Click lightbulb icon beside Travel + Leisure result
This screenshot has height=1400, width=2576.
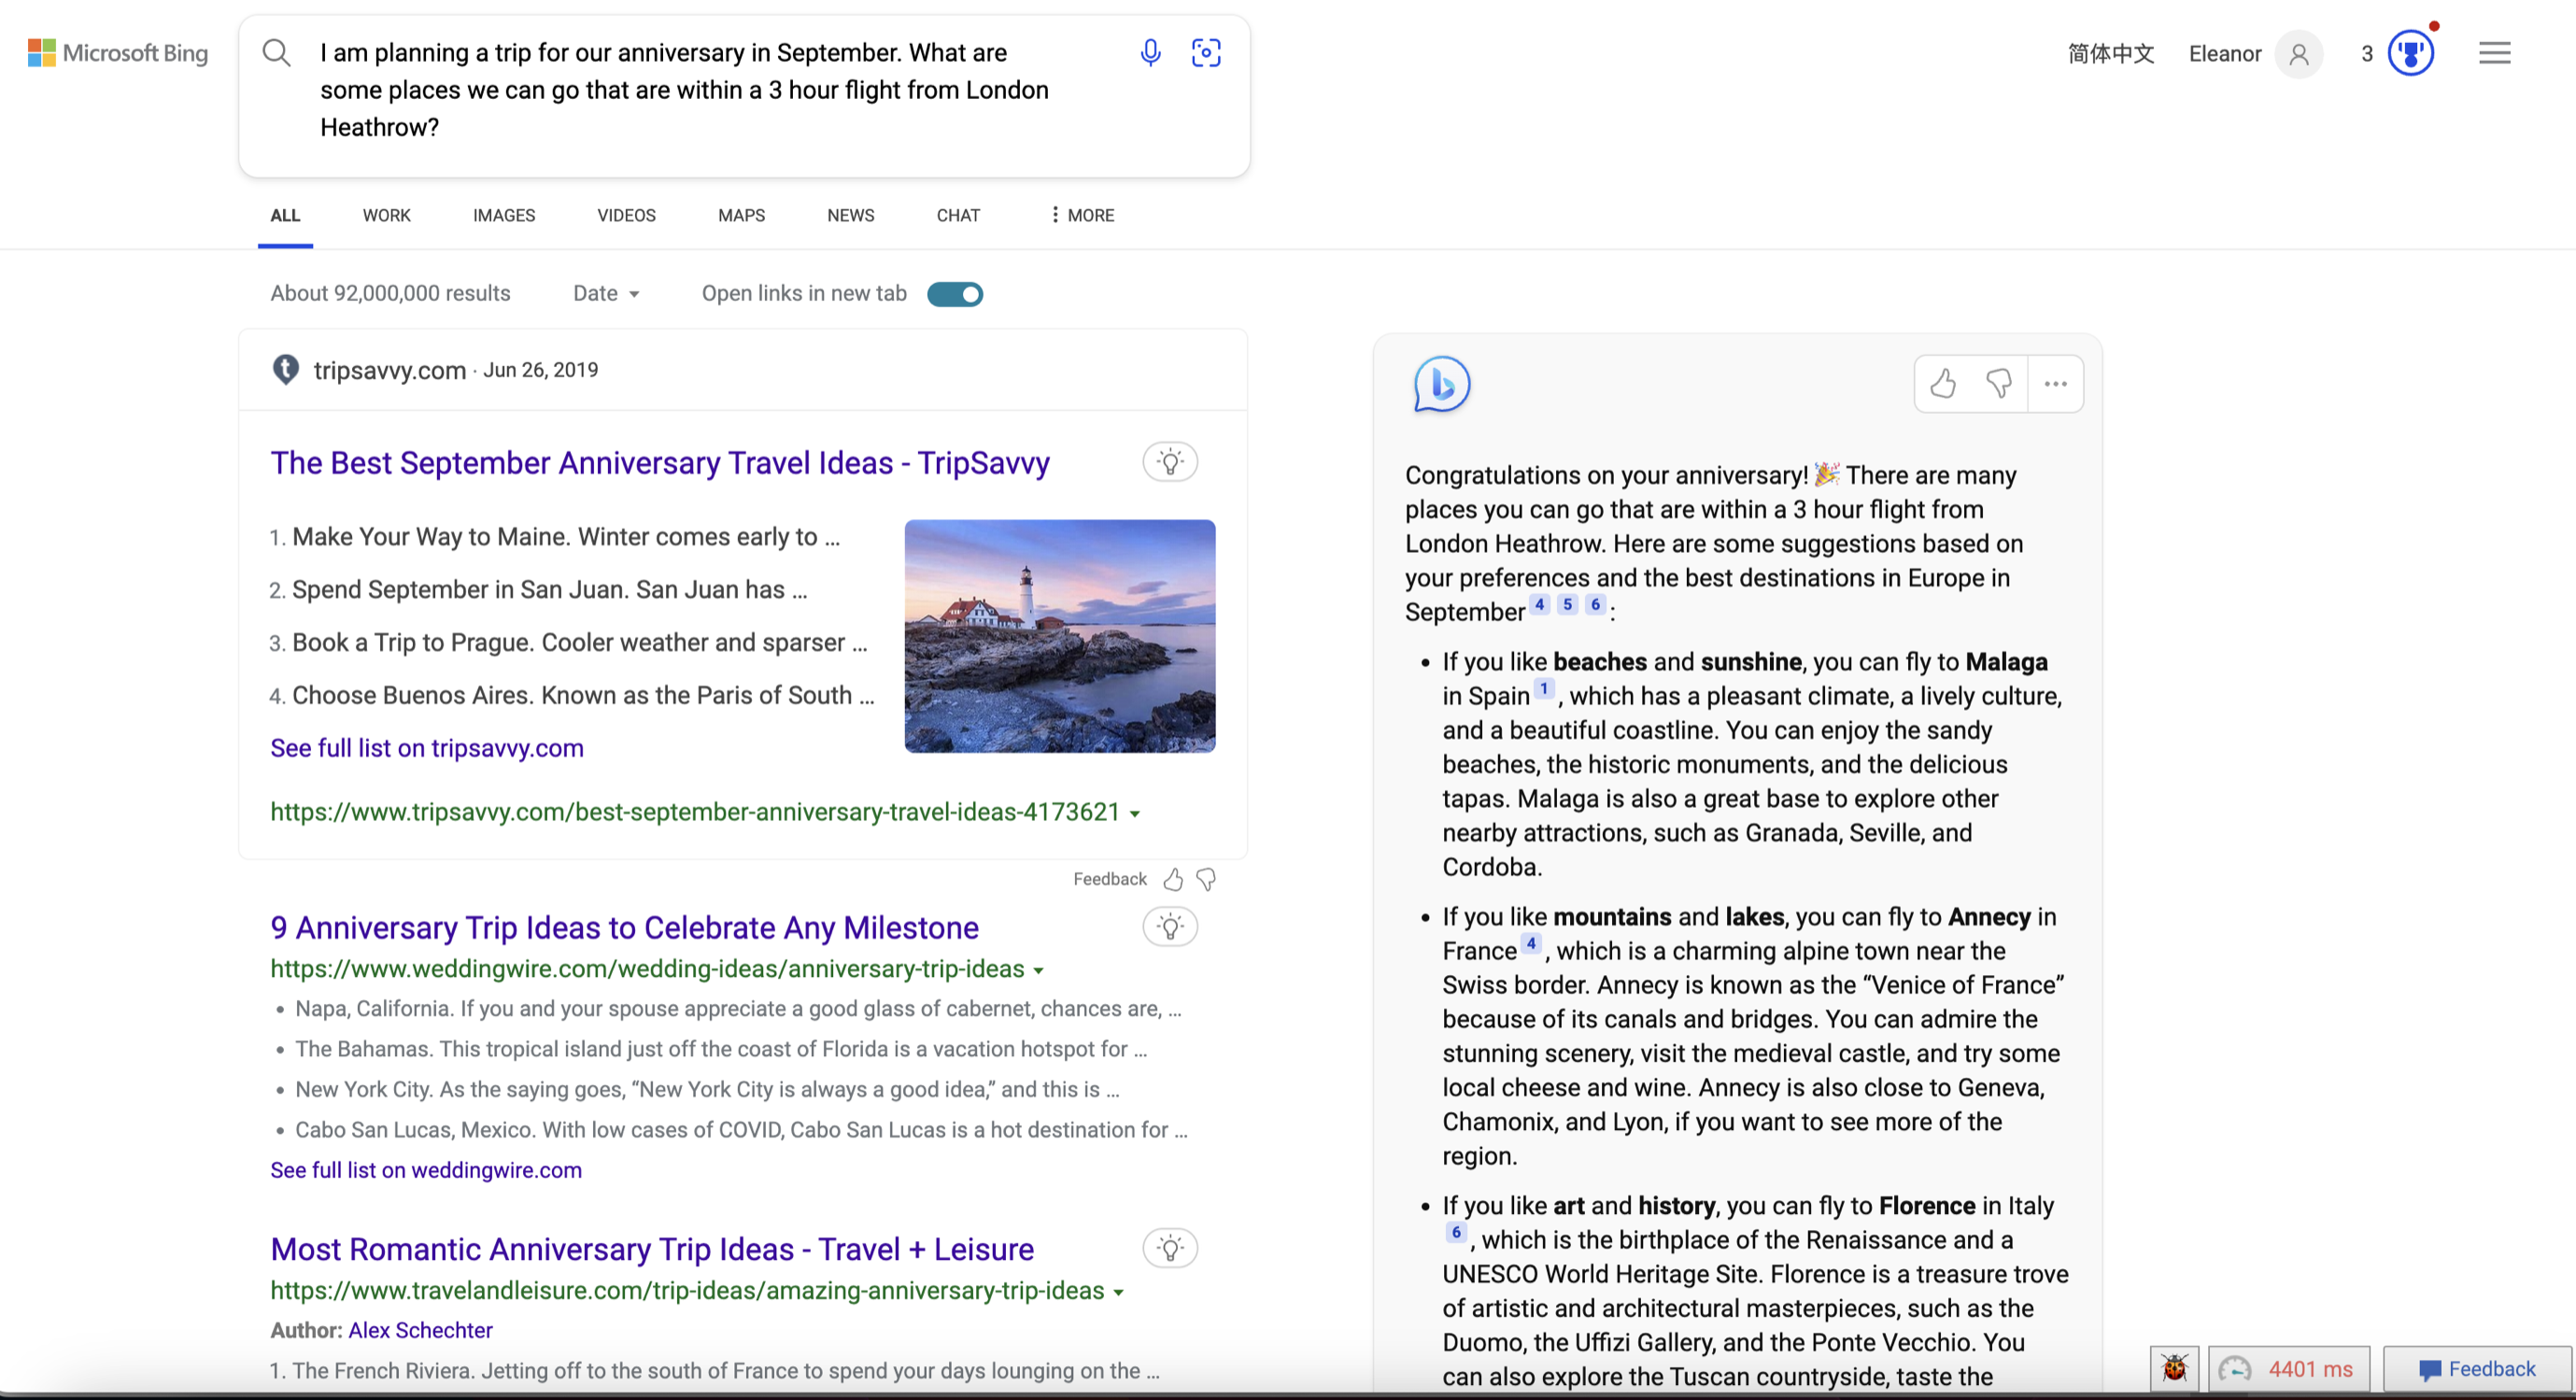pyautogui.click(x=1170, y=1248)
